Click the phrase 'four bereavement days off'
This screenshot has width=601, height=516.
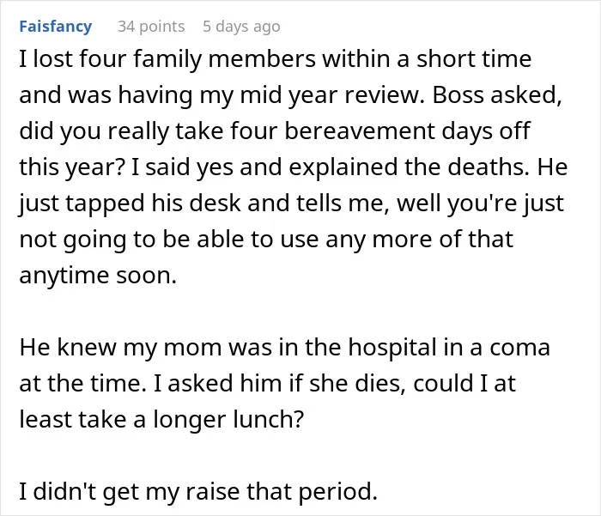click(x=380, y=131)
